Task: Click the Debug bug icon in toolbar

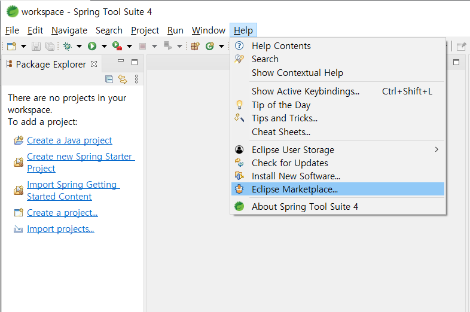Action: (68, 46)
